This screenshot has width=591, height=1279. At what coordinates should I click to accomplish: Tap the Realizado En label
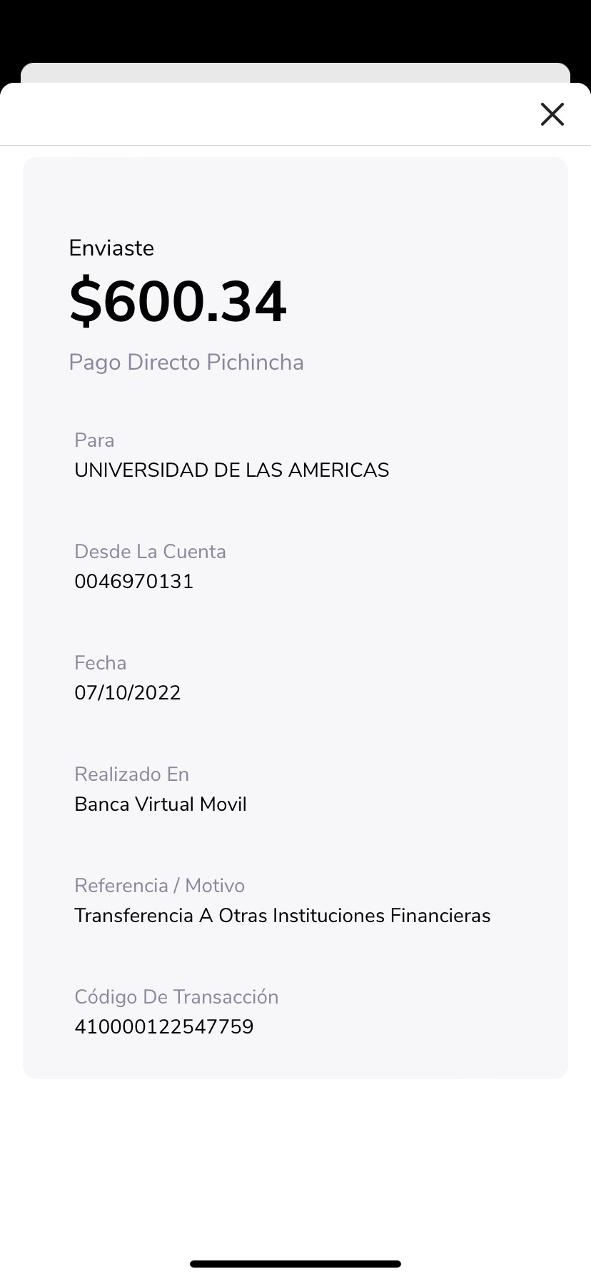pyautogui.click(x=131, y=774)
